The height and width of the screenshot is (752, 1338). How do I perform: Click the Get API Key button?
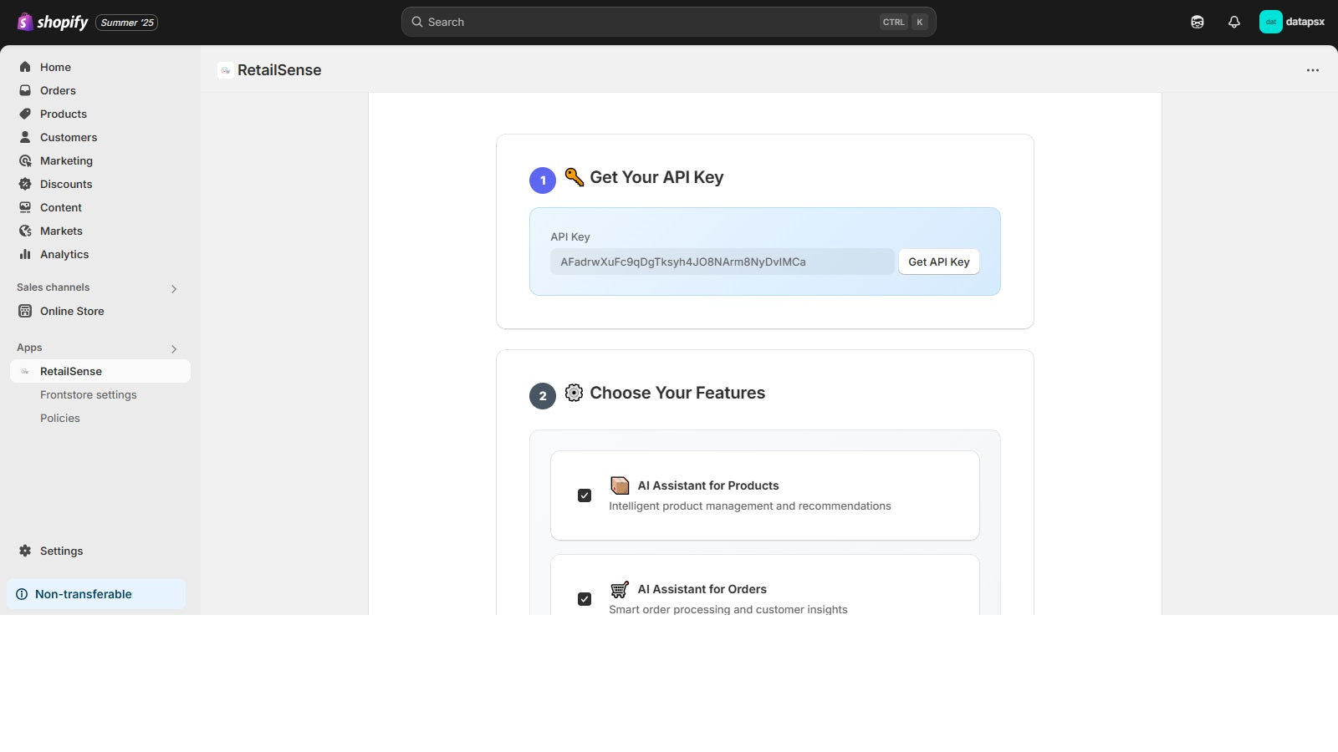(939, 262)
